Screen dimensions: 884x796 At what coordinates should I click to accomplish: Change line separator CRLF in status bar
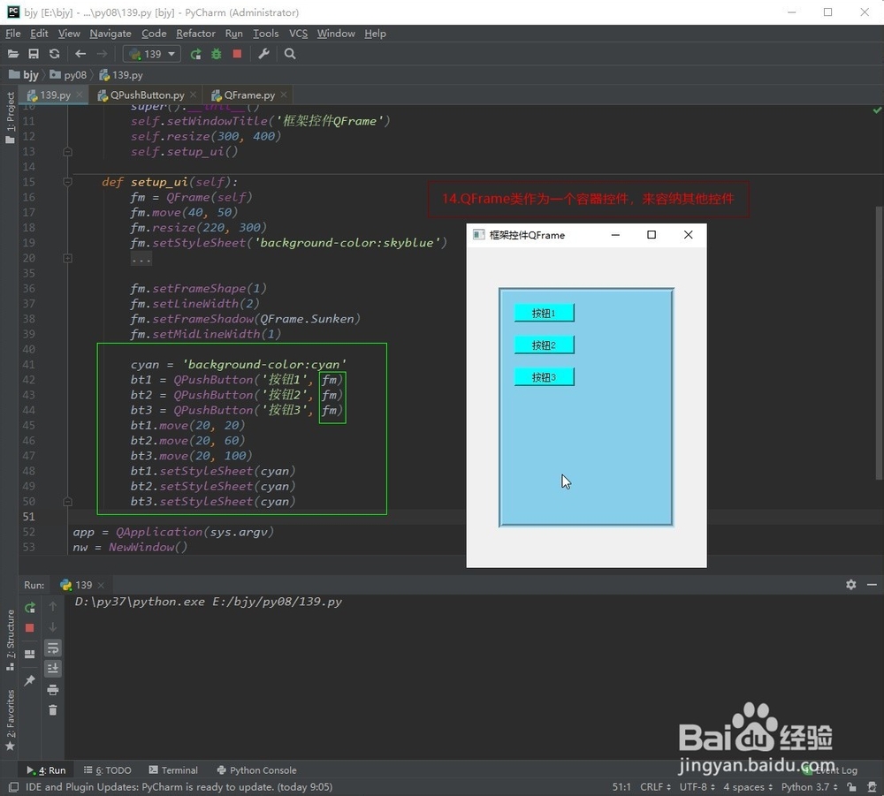[x=655, y=787]
